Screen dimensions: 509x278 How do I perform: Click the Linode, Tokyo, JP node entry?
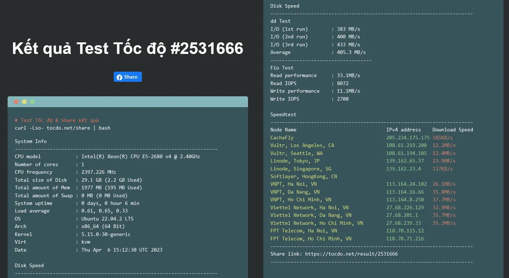point(295,161)
